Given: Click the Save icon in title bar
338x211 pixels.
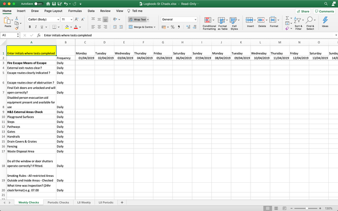Looking at the screenshot, I should pyautogui.click(x=54, y=4).
